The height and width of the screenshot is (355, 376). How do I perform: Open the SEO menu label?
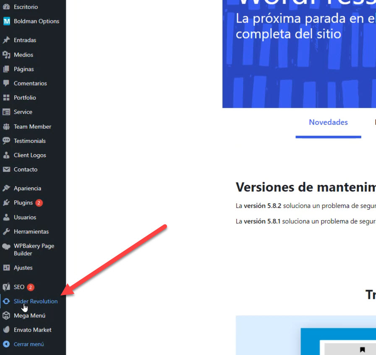click(19, 287)
